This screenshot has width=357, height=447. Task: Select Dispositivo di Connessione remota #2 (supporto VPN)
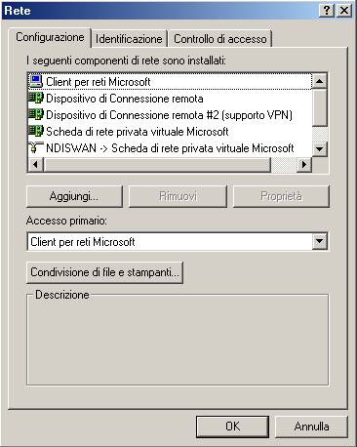[169, 115]
